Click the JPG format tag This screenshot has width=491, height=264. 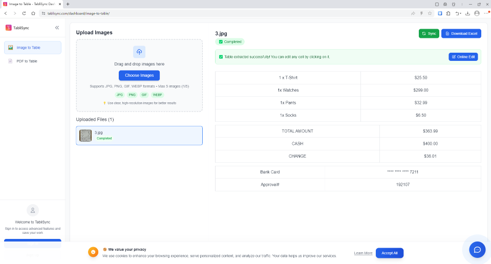(x=120, y=95)
